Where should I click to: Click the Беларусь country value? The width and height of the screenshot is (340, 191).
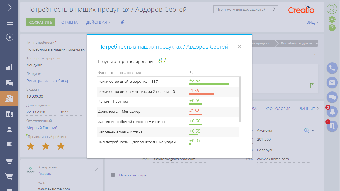[x=265, y=150]
